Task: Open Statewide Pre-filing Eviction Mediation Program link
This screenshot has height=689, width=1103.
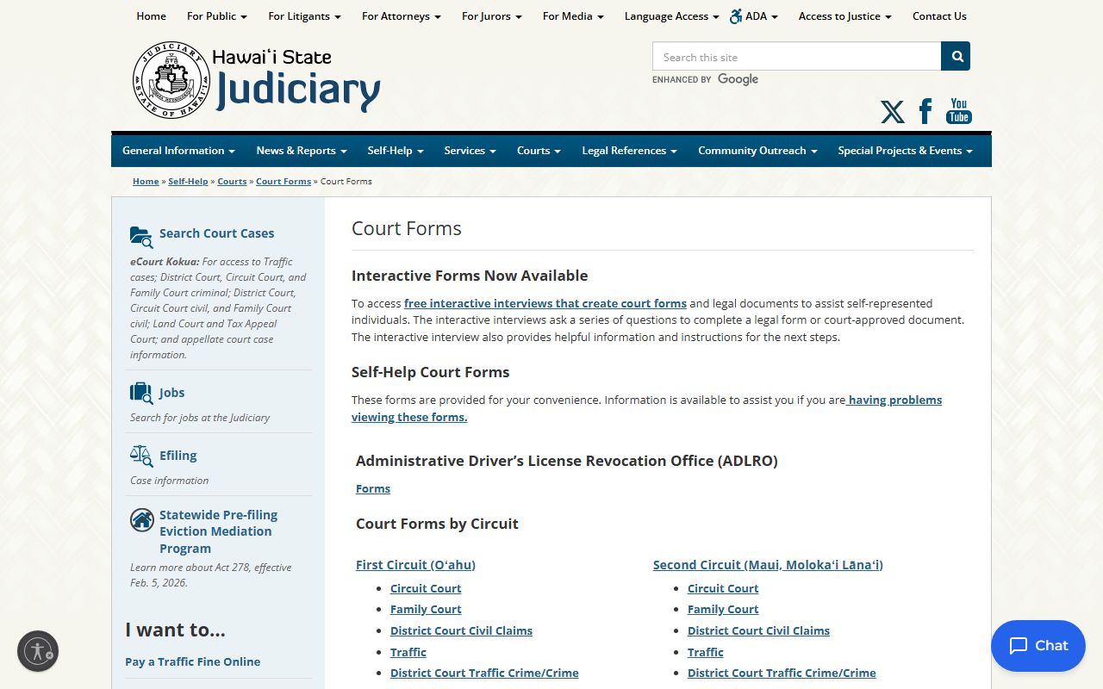Action: tap(218, 531)
